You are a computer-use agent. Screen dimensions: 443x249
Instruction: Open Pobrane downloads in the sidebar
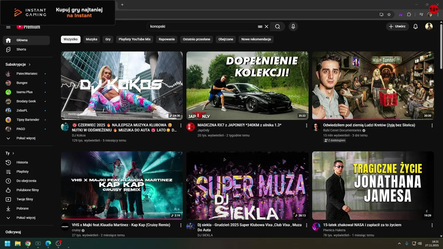click(x=26, y=209)
